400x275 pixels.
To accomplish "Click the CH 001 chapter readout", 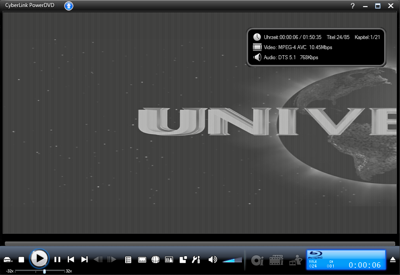I will [x=331, y=264].
